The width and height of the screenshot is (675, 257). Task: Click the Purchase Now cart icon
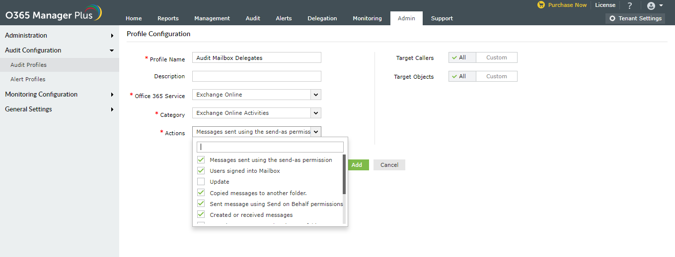[x=541, y=5]
